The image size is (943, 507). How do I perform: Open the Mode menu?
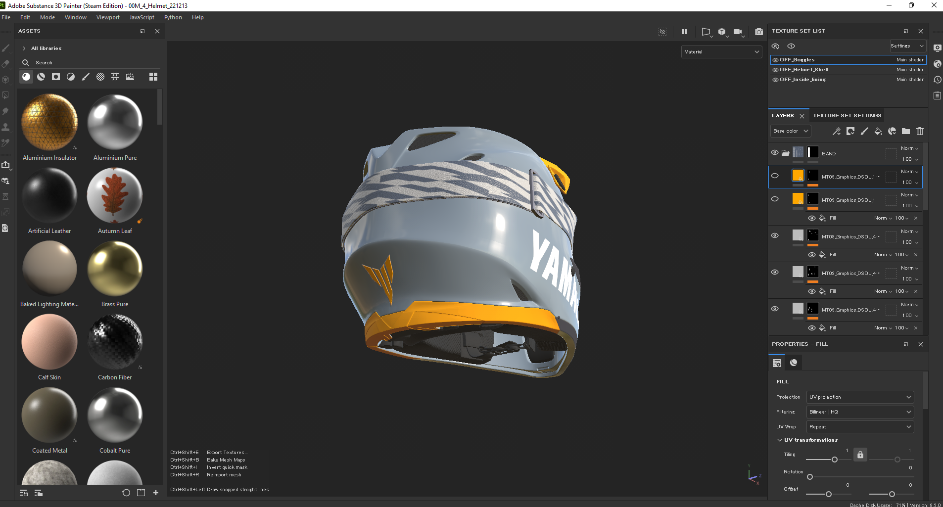click(x=47, y=17)
